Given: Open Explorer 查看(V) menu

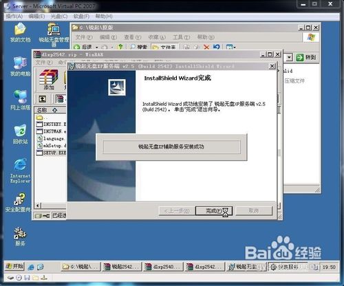Looking at the screenshot, I should point(133,37).
